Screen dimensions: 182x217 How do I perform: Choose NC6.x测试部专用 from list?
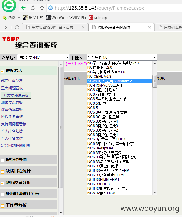tap(119, 94)
